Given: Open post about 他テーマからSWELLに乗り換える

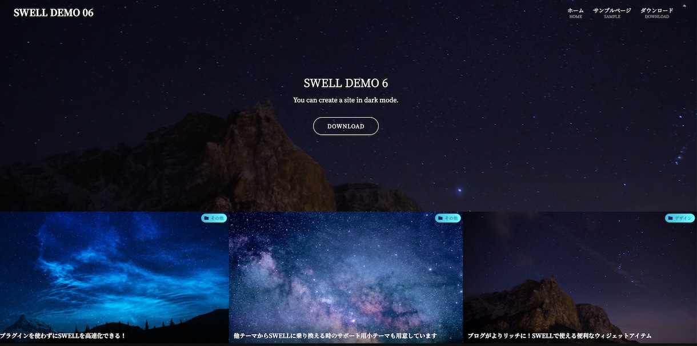Looking at the screenshot, I should pyautogui.click(x=335, y=336).
